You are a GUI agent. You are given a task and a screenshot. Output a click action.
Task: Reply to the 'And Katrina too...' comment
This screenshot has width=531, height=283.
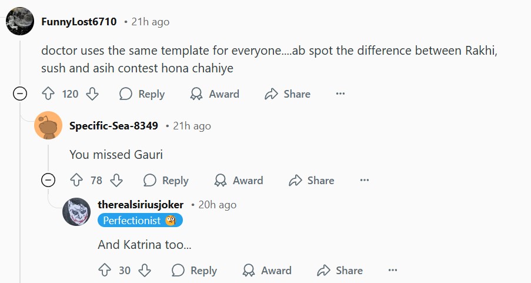[x=194, y=271]
